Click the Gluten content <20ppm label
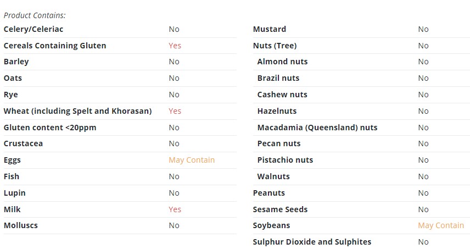470x249 pixels. coord(50,128)
